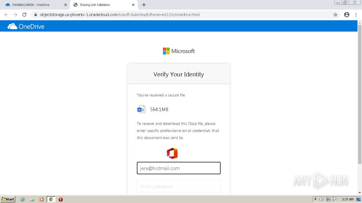Click the 3:37 AM taskbar clock
Screen dimensions: 362x203
(x=348, y=199)
